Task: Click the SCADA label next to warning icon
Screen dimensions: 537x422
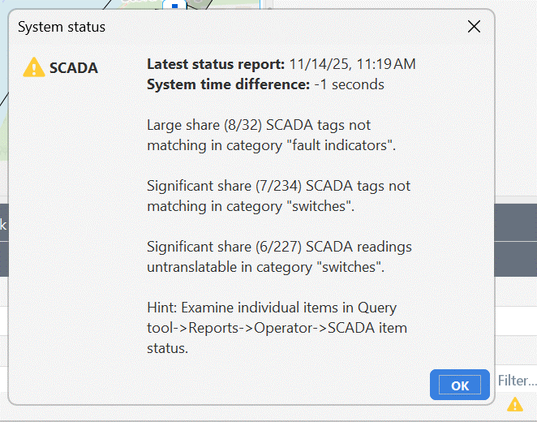Action: pos(73,68)
